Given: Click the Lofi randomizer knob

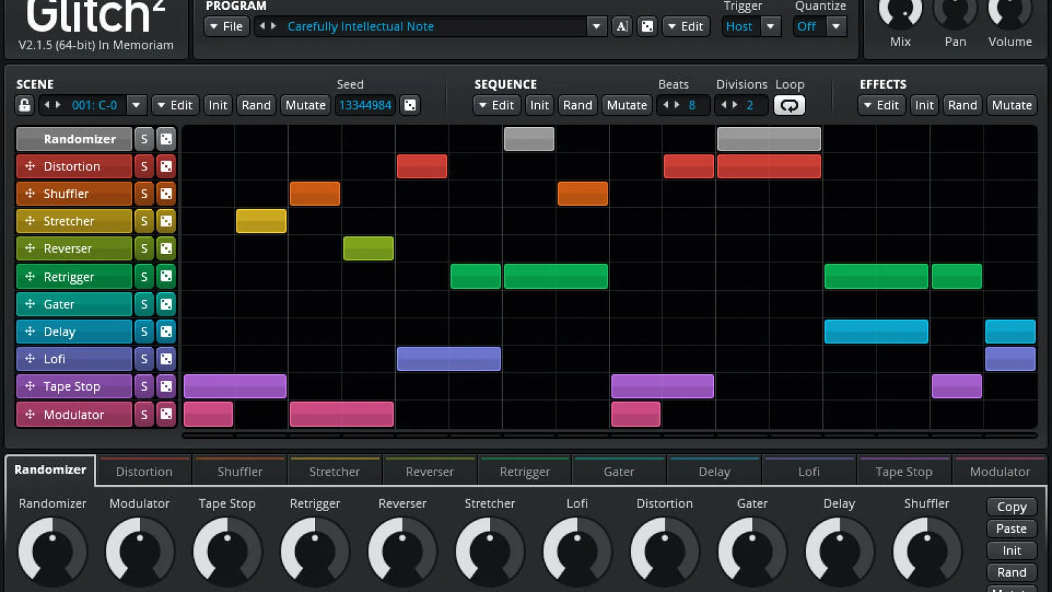Looking at the screenshot, I should pyautogui.click(x=577, y=551).
